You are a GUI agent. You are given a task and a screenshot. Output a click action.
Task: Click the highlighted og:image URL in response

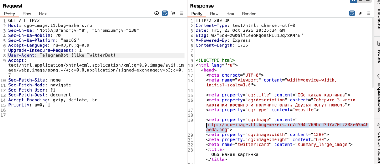(x=287, y=127)
